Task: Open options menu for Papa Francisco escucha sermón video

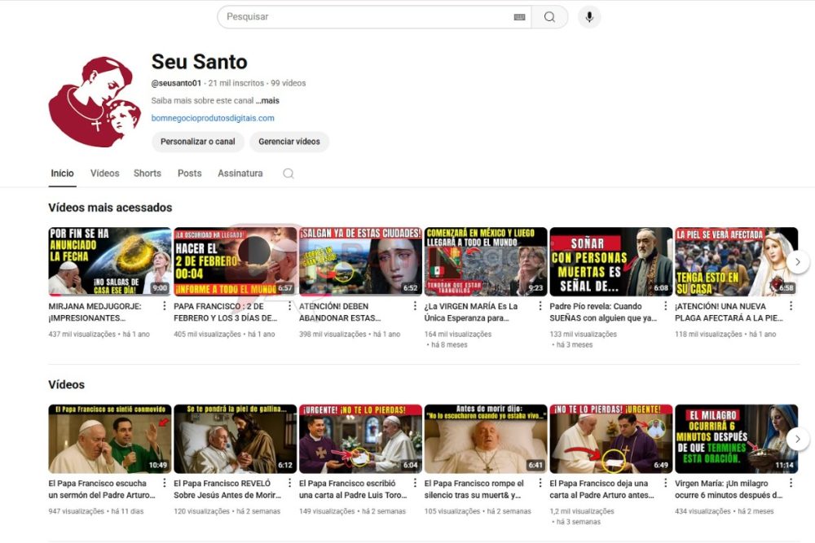Action: (x=165, y=483)
